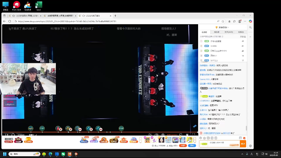Image resolution: width=281 pixels, height=158 pixels.
Task: Show hidden system tray icons
Action: (242, 154)
